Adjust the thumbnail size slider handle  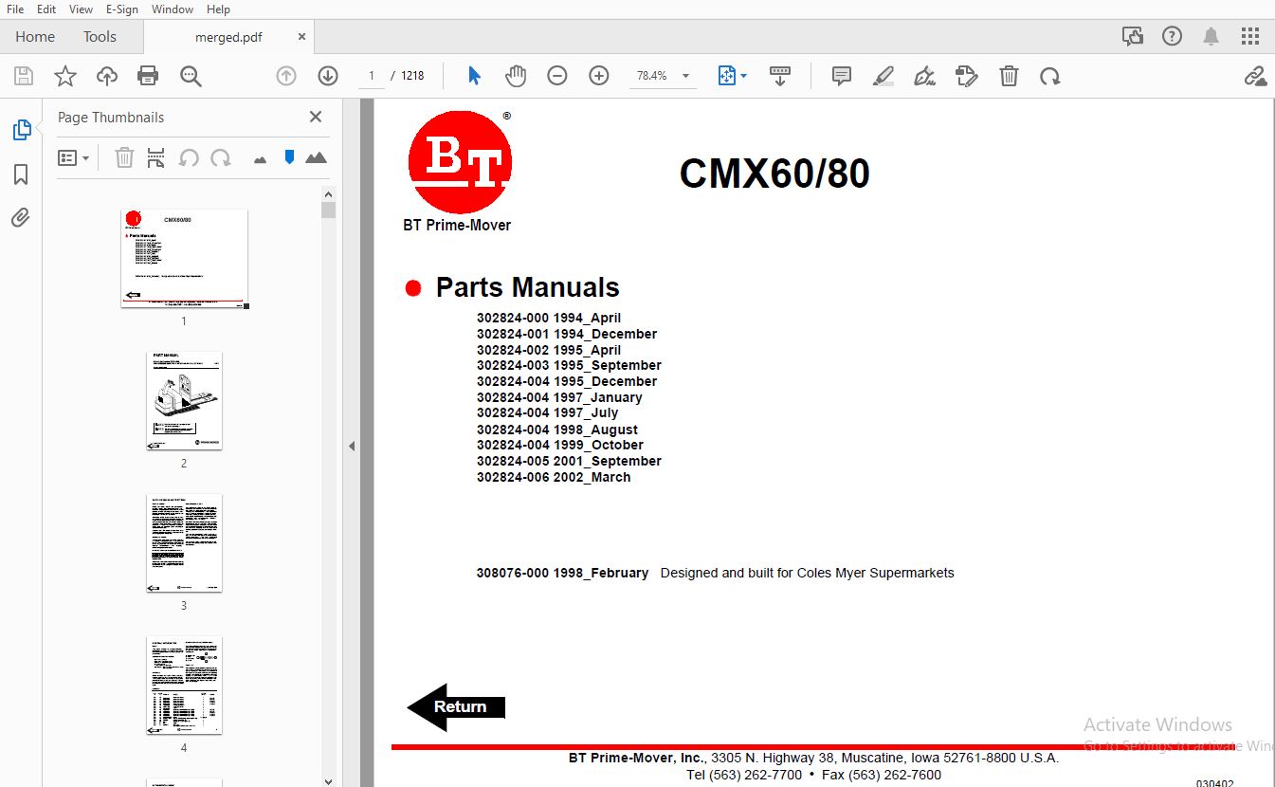tap(289, 157)
